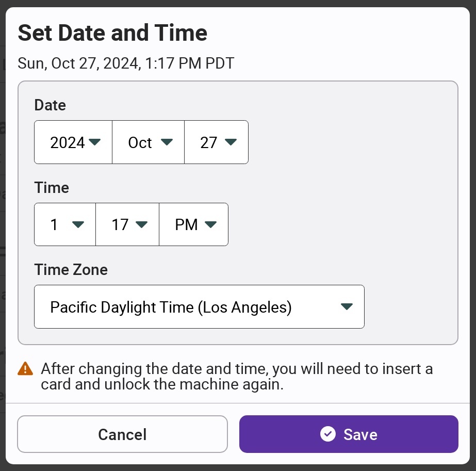Click the caret arrow beside hour 1
Viewport: 476px width, 471px height.
click(x=78, y=224)
